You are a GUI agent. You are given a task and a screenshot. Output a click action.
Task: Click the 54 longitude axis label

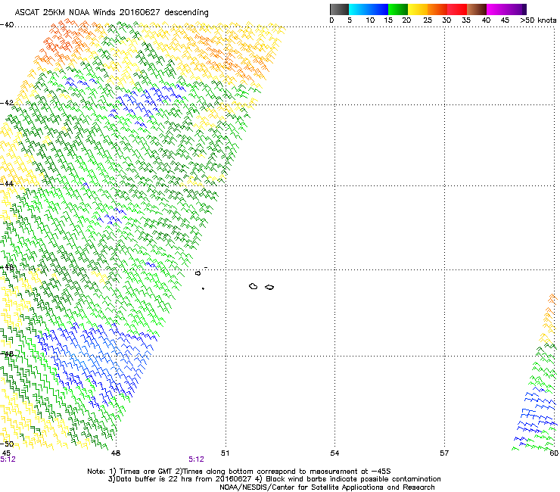click(x=334, y=453)
